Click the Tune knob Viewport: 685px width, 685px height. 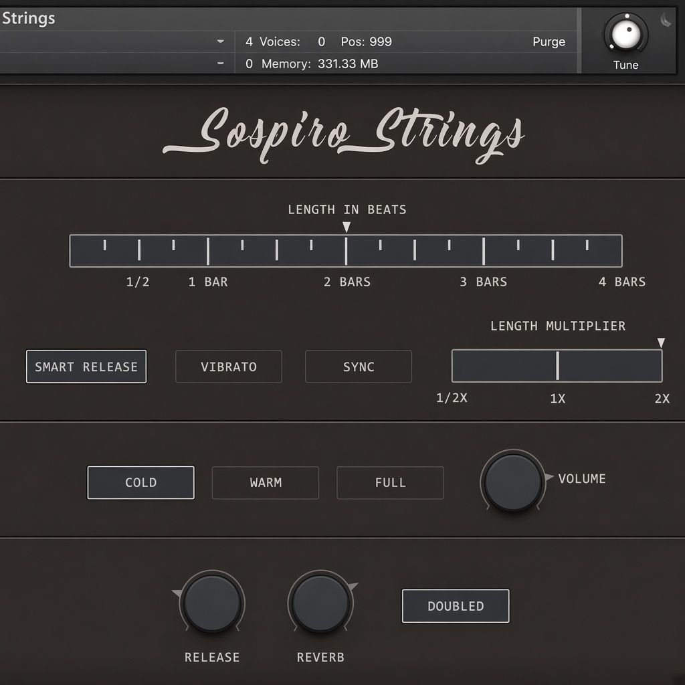[x=625, y=35]
